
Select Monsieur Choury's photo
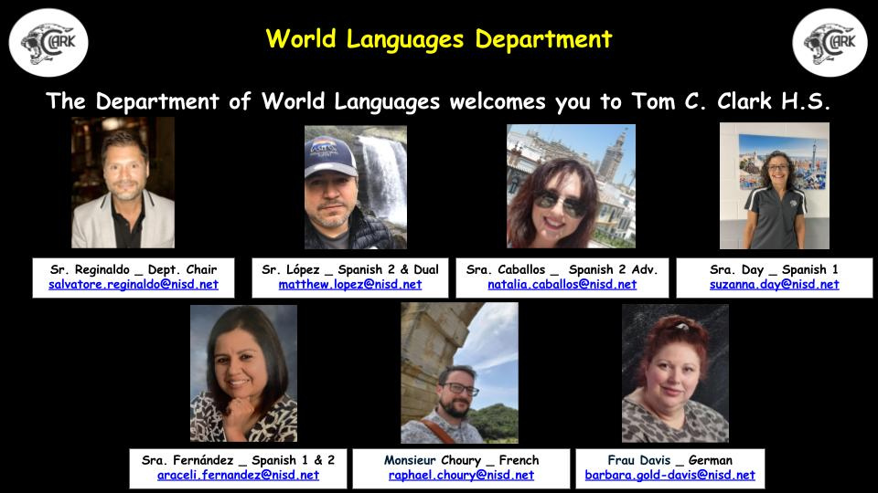click(x=459, y=372)
